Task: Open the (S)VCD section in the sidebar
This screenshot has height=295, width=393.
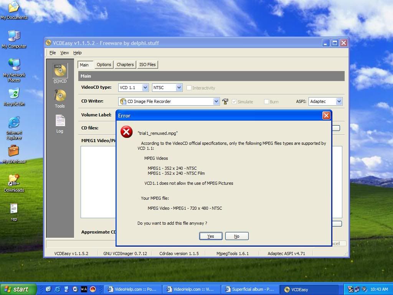Action: [x=60, y=73]
